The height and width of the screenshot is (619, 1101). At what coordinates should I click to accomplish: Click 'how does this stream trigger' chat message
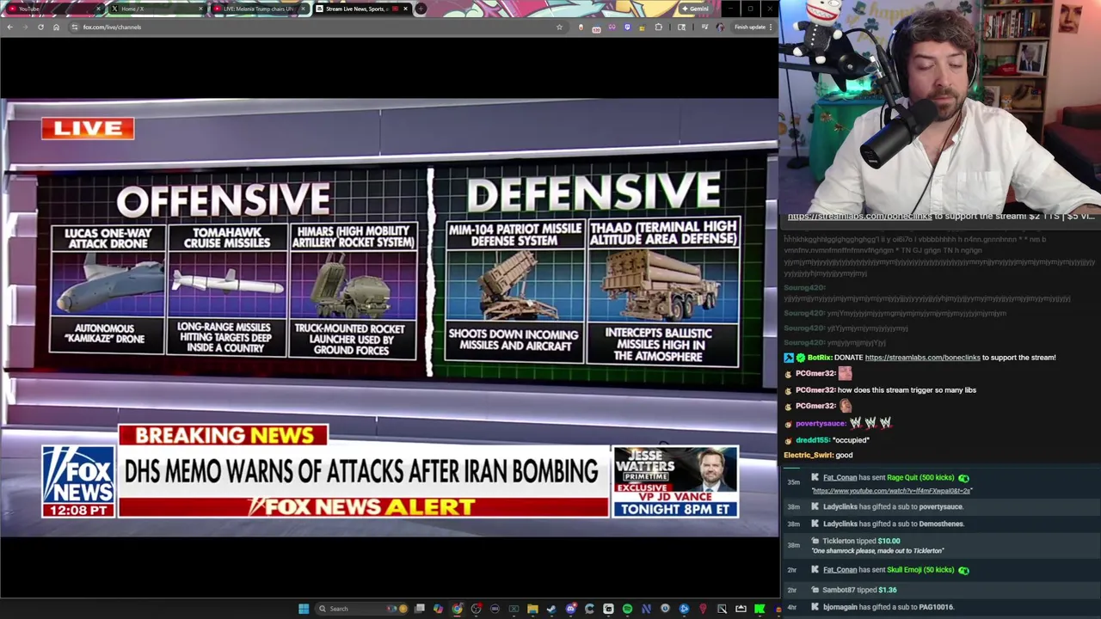(907, 390)
